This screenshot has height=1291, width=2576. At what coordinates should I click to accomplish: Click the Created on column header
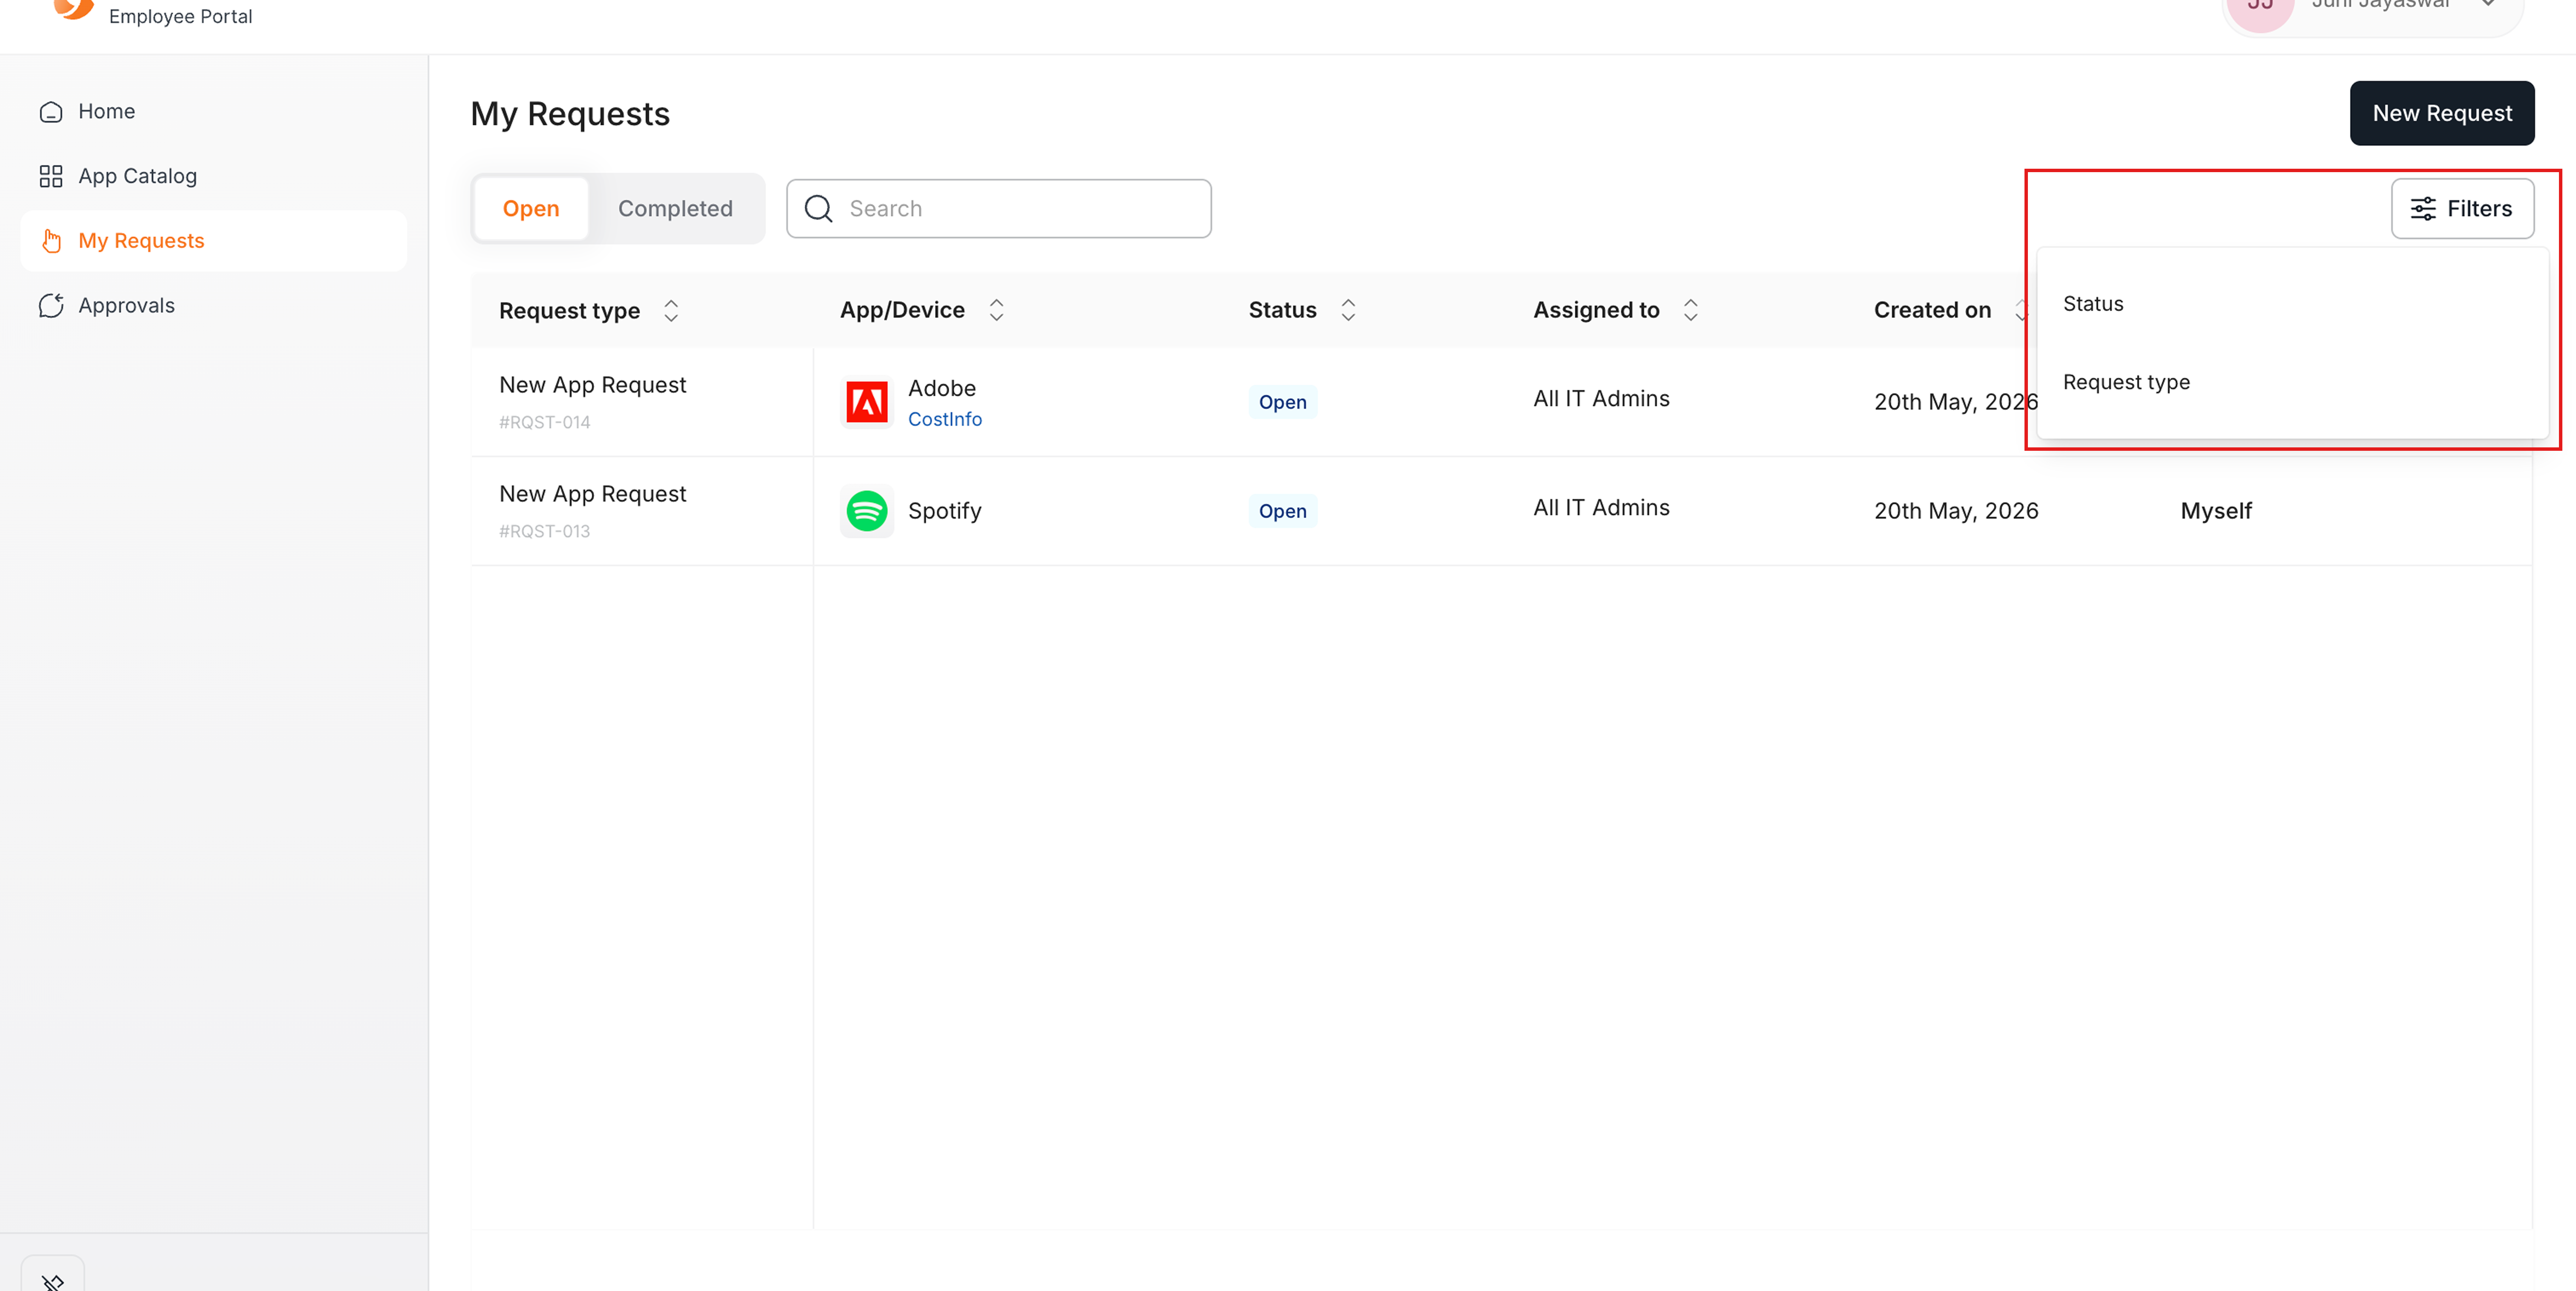(1932, 310)
